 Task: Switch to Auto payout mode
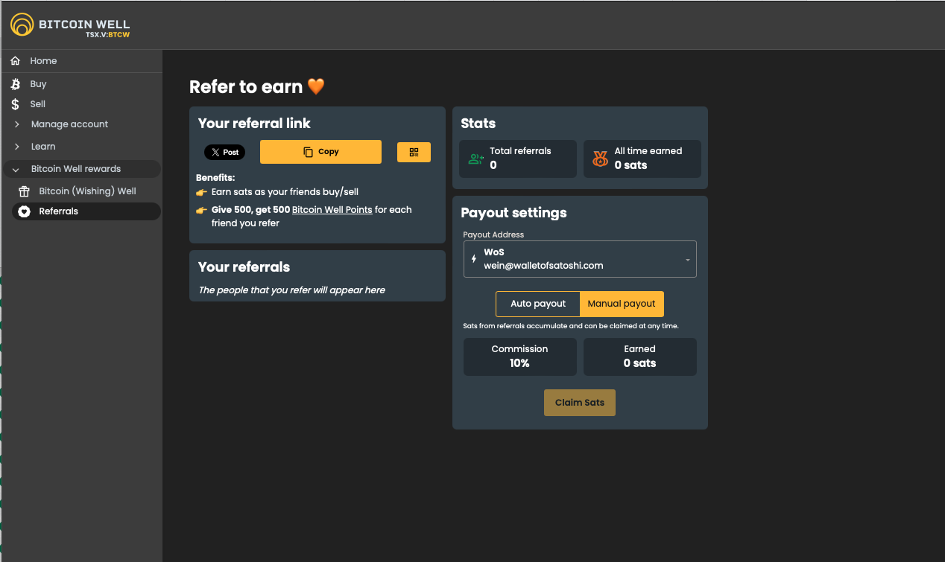tap(537, 304)
